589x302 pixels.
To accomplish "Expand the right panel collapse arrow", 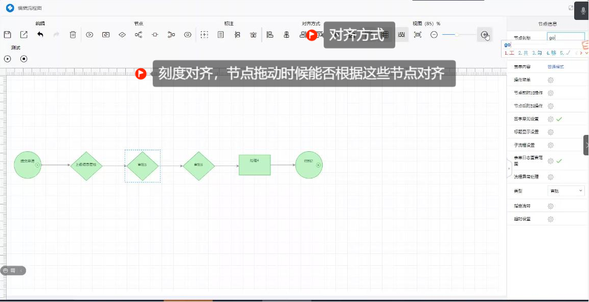I will point(586,145).
